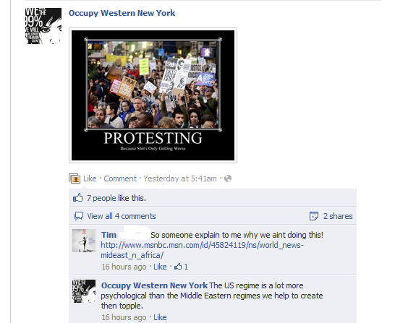The height and width of the screenshot is (323, 395).
Task: Click the shares note icon
Action: (314, 216)
